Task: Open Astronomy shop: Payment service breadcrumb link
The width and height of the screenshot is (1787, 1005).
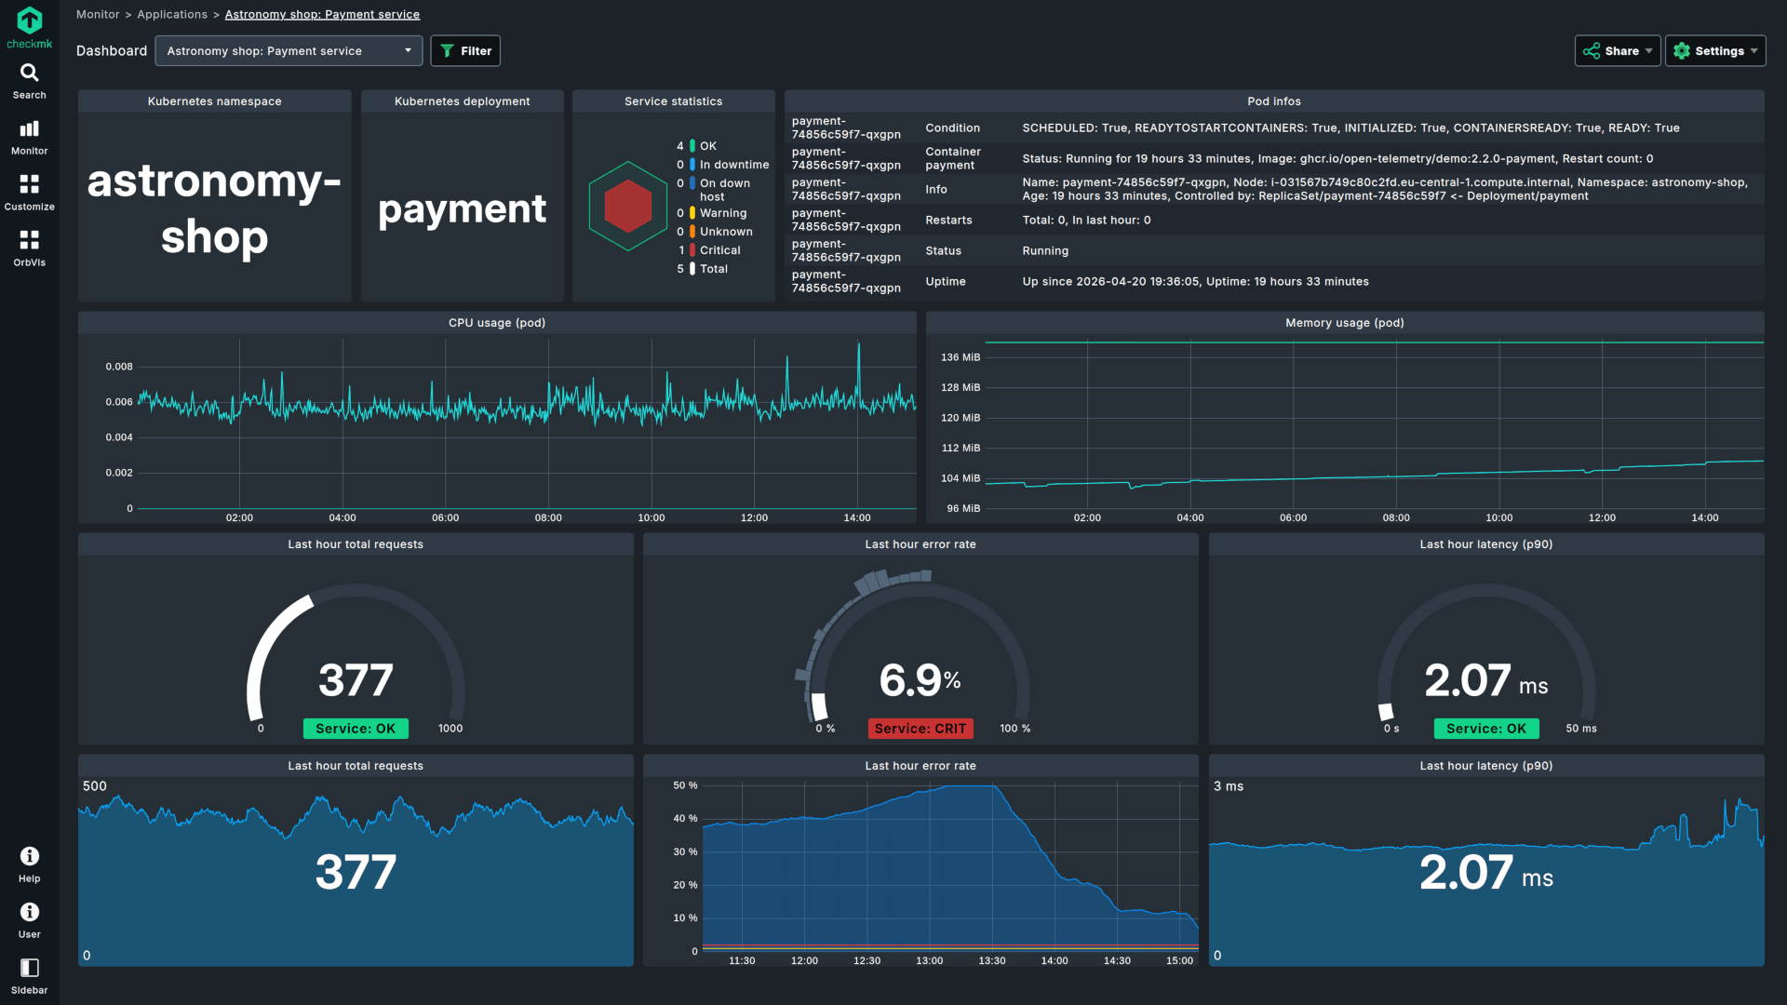Action: point(322,15)
